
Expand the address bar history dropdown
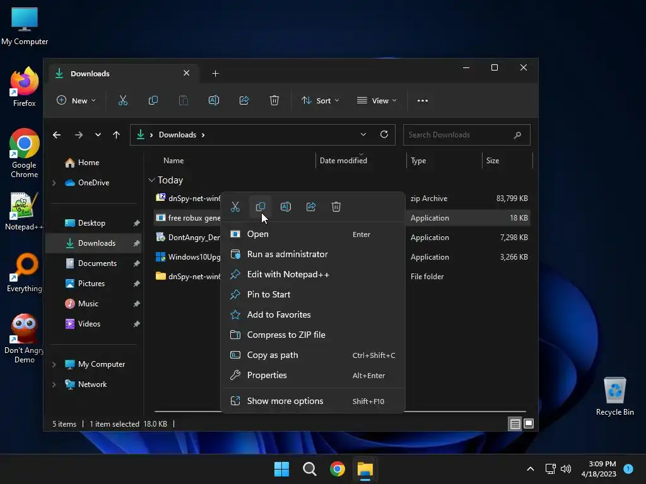363,134
